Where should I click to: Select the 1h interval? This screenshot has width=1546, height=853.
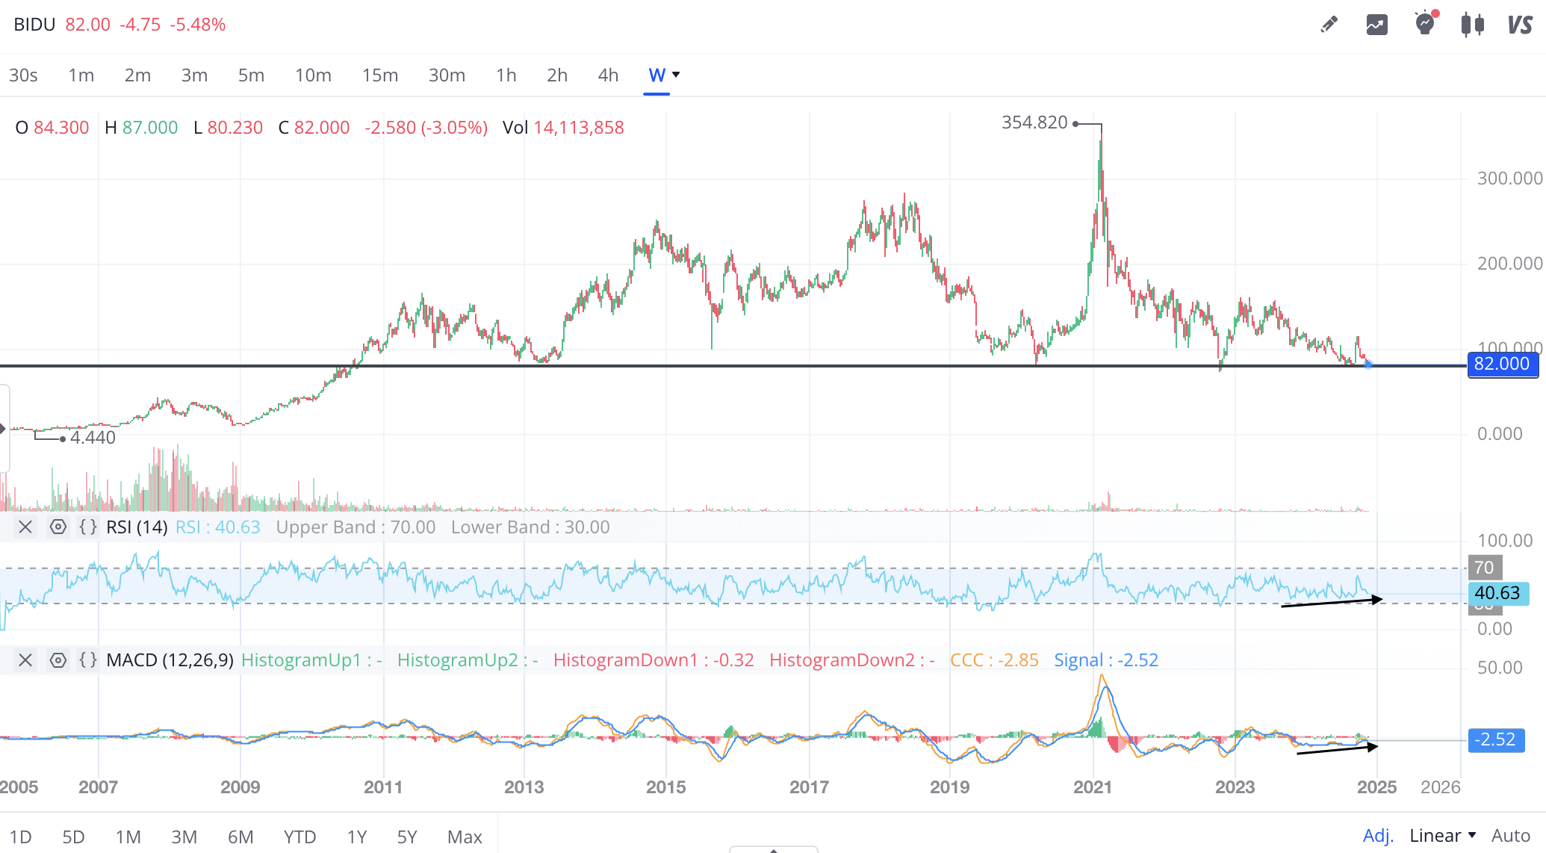506,75
